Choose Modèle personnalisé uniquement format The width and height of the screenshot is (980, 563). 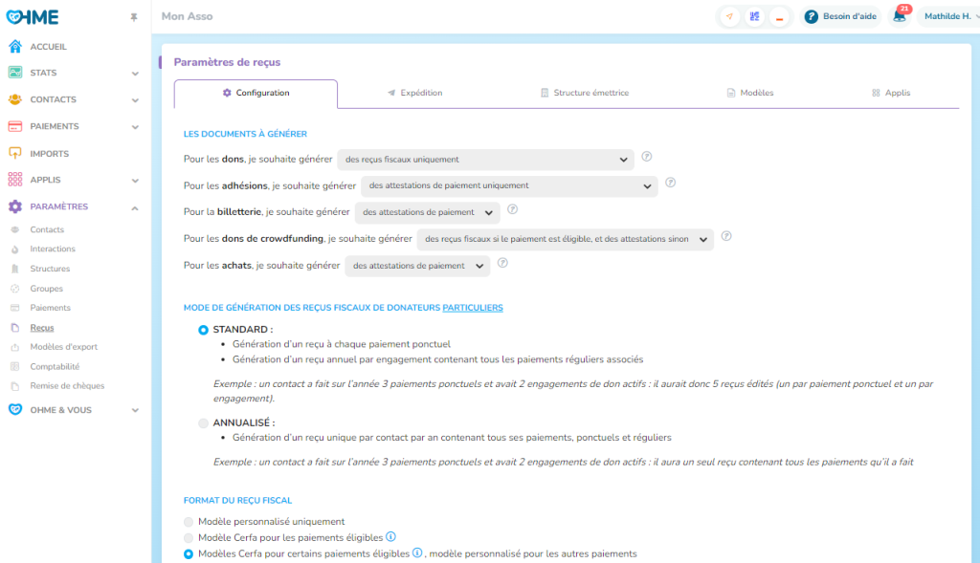[189, 522]
